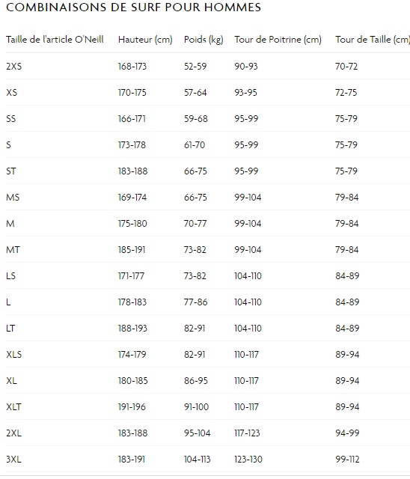The height and width of the screenshot is (479, 410).
Task: Click the 'Poids (kg)' column header
Action: (x=204, y=40)
